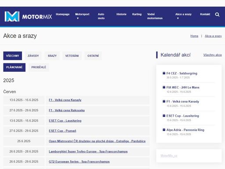The height and width of the screenshot is (169, 225).
Task: Open F4 CEZ - Salzburgring calendar entry
Action: point(182,73)
